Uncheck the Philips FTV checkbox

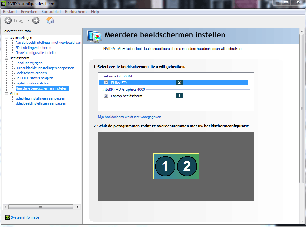tap(106, 82)
